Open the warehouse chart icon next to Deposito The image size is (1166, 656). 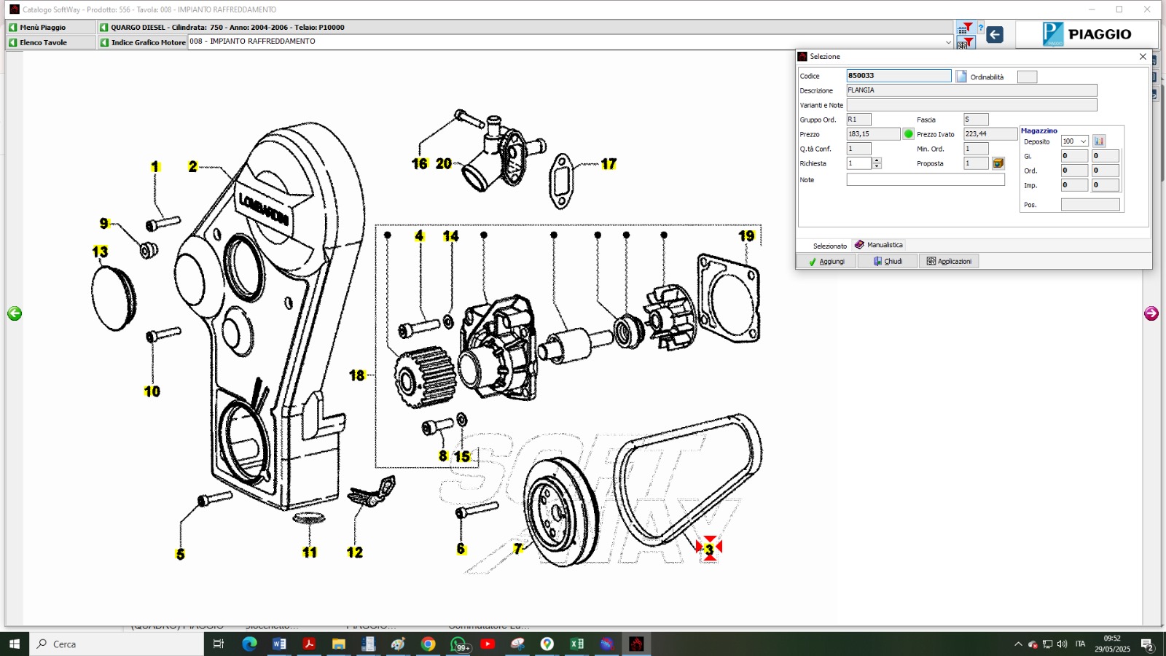tap(1099, 141)
